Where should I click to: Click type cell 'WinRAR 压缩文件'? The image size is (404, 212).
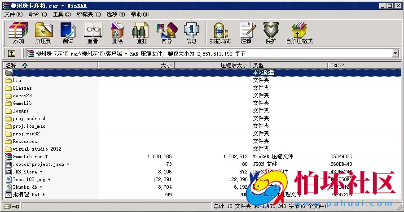pyautogui.click(x=273, y=156)
